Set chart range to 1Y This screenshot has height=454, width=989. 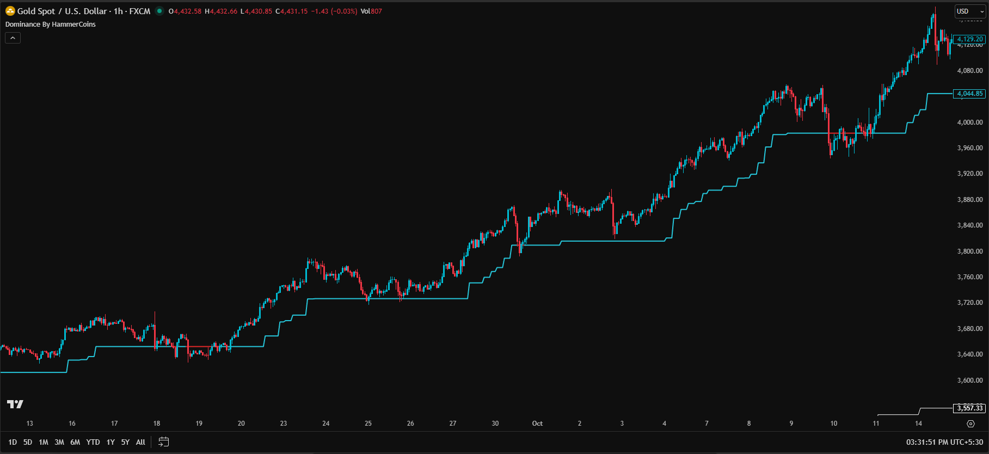click(x=110, y=442)
